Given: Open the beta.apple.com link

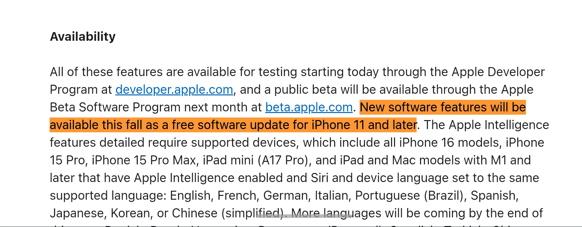Looking at the screenshot, I should coord(309,107).
